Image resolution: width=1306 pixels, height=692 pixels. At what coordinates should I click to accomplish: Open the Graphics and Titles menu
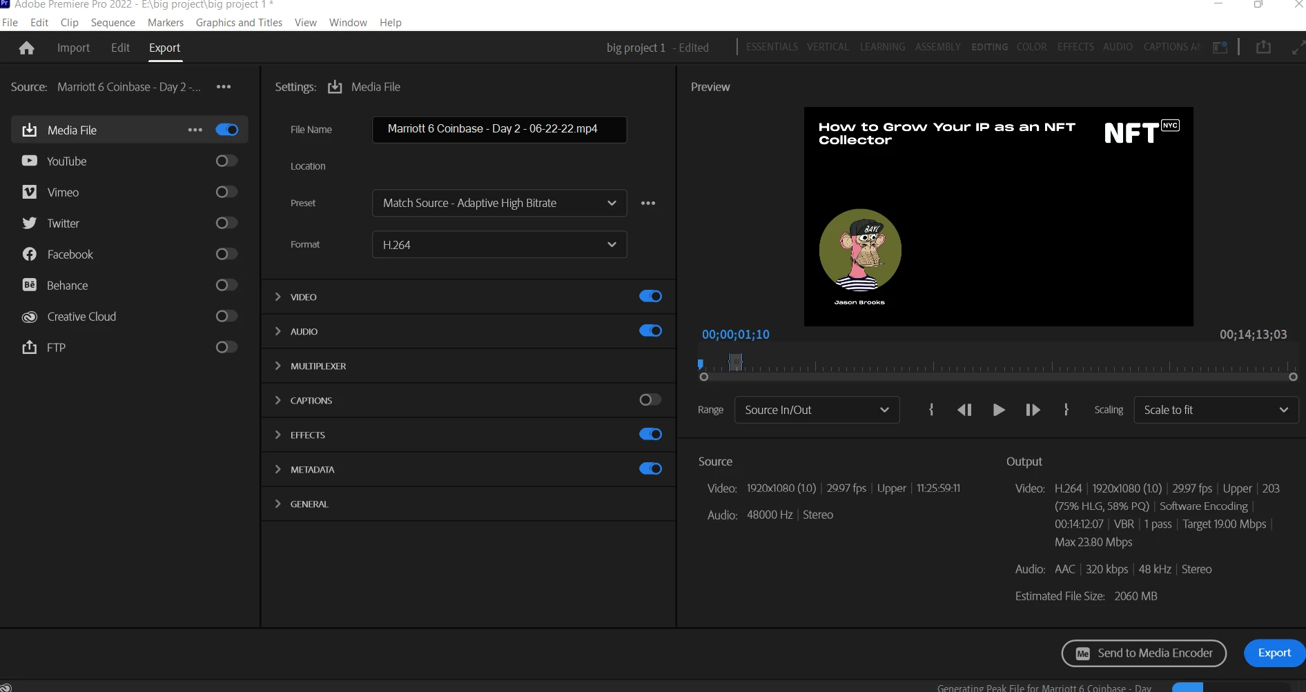pos(239,22)
